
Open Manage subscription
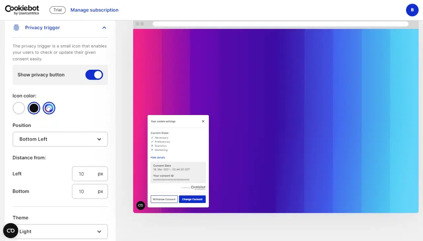[x=94, y=10]
